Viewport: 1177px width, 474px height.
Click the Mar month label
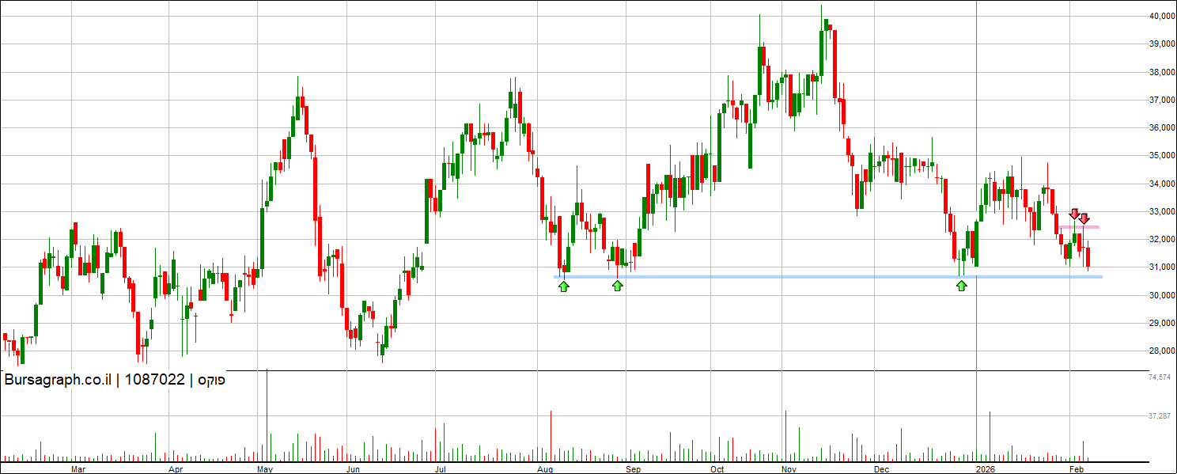[x=78, y=469]
